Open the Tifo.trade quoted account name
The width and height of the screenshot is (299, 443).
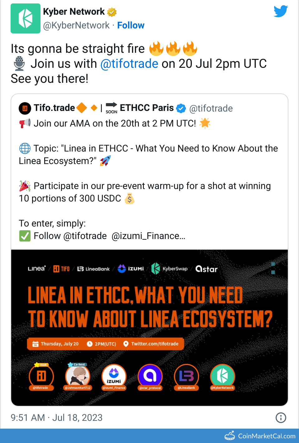tap(55, 108)
